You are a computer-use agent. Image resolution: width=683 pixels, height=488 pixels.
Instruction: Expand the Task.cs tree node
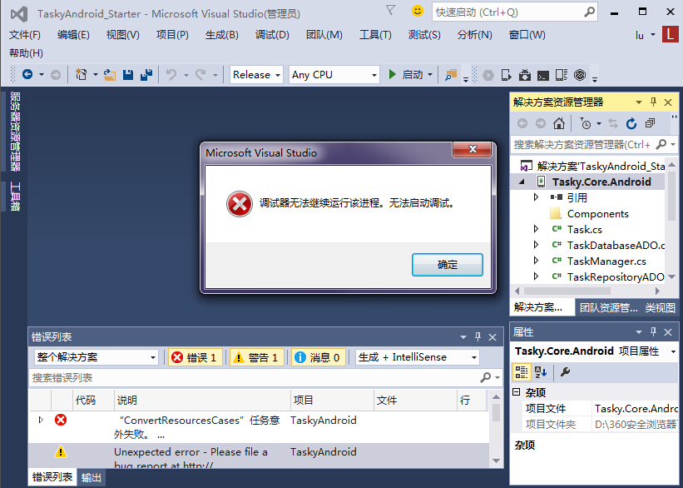(537, 229)
